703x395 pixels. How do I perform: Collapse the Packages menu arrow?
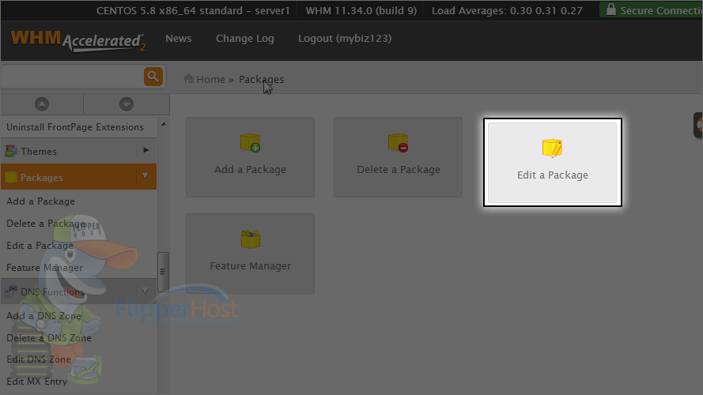(x=146, y=176)
